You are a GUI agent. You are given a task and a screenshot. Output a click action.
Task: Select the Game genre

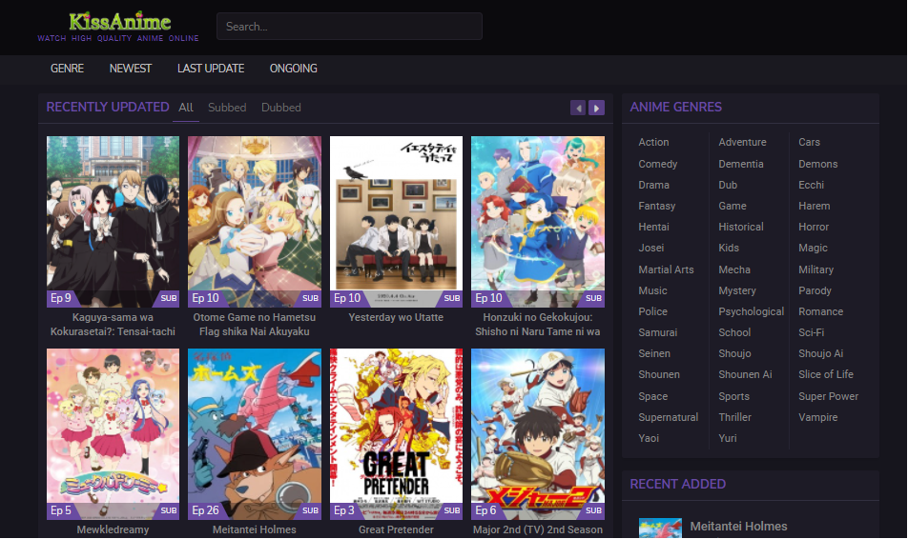733,206
